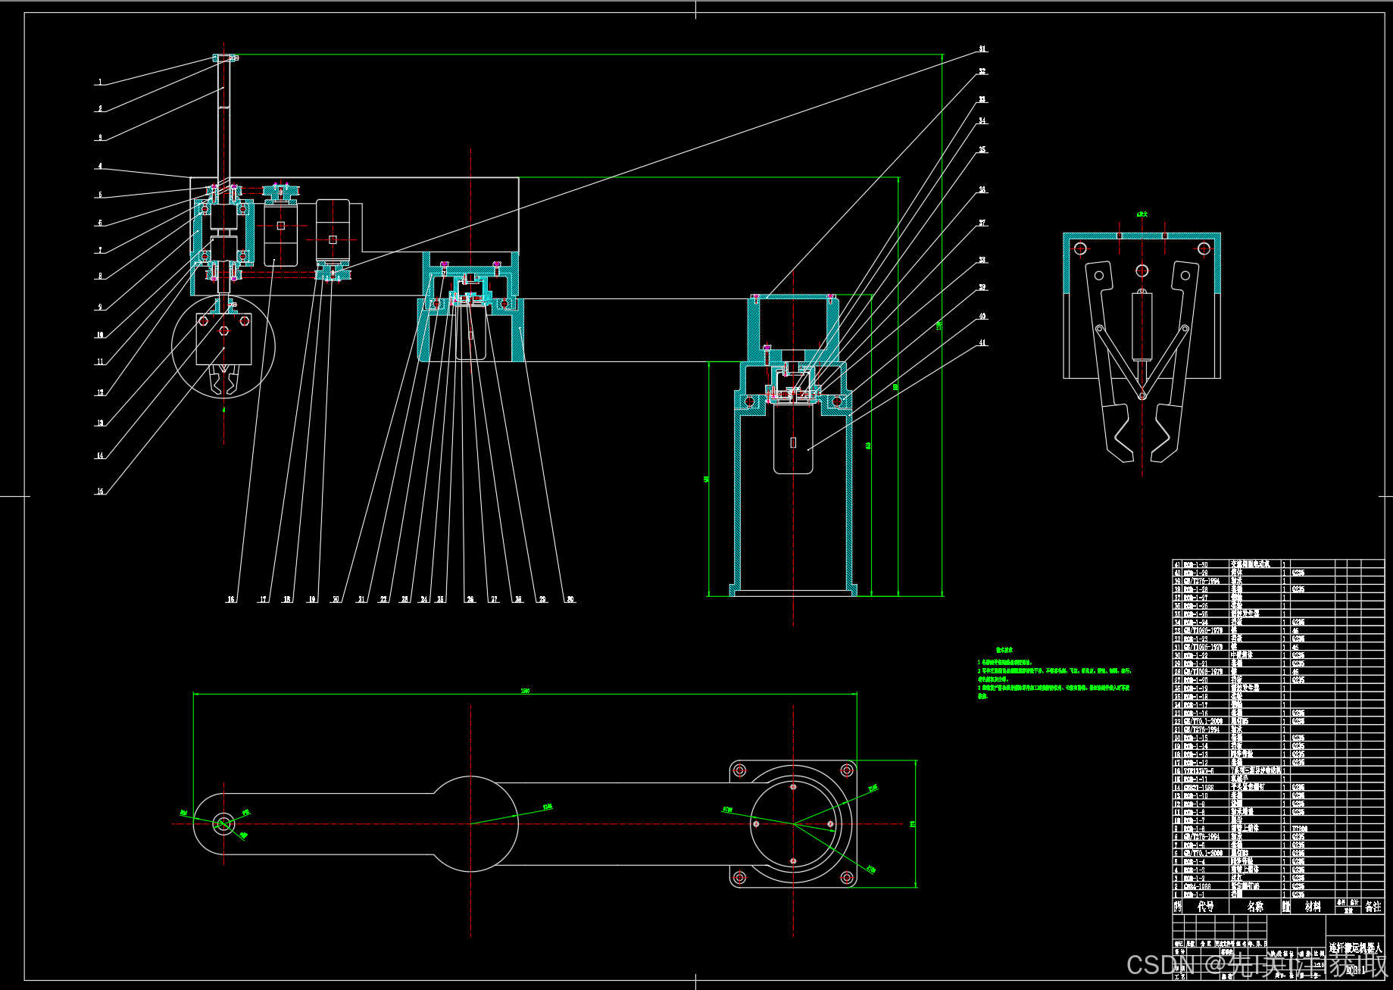Image resolution: width=1393 pixels, height=990 pixels.
Task: Select part balloon number 1
Action: 100,82
